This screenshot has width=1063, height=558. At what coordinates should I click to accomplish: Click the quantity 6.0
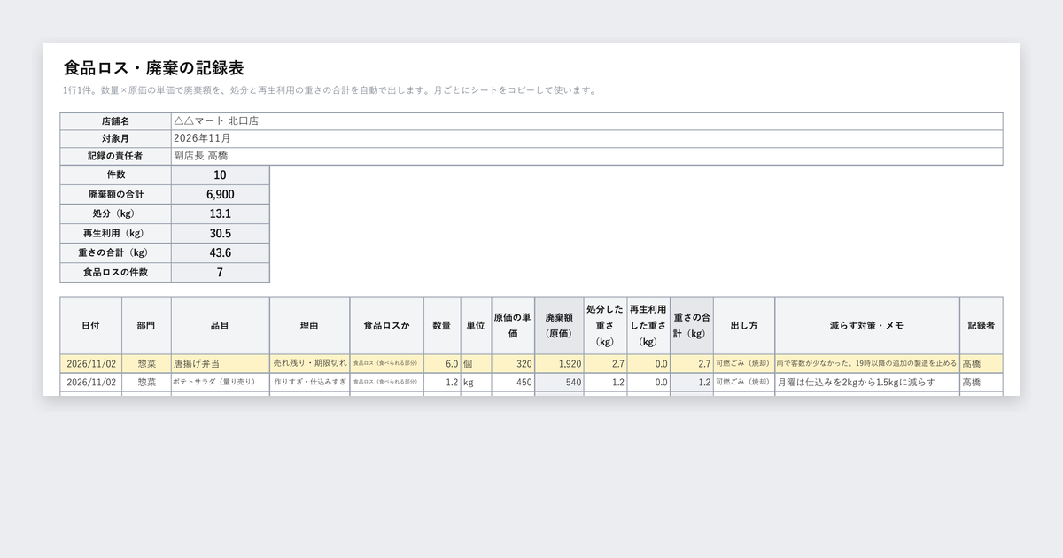(442, 364)
